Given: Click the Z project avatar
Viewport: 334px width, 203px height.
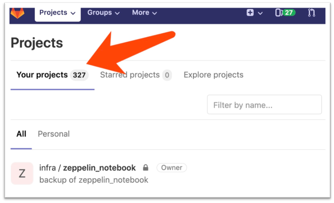Looking at the screenshot, I should 22,173.
